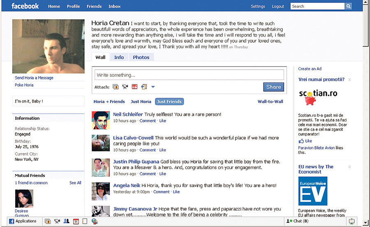Open the Events calendar icon in bottom bar
The height and width of the screenshot is (227, 370).
pos(76,221)
